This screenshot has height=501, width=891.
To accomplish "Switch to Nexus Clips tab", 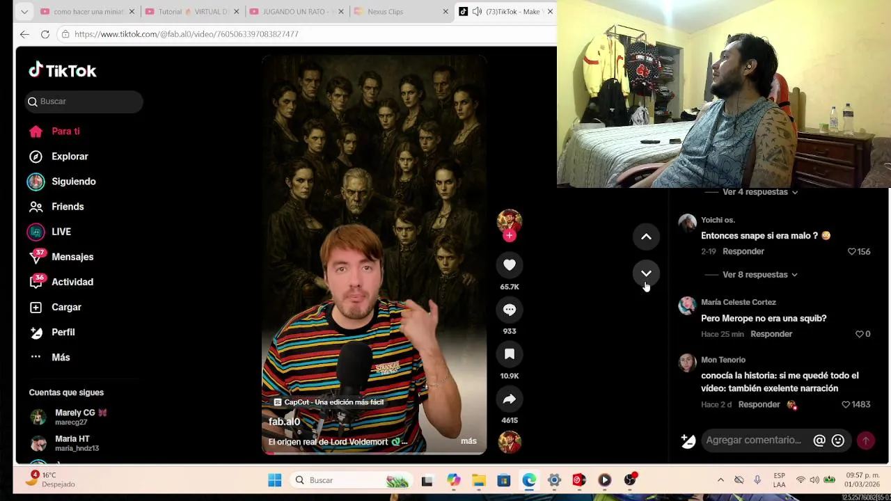I will 402,12.
